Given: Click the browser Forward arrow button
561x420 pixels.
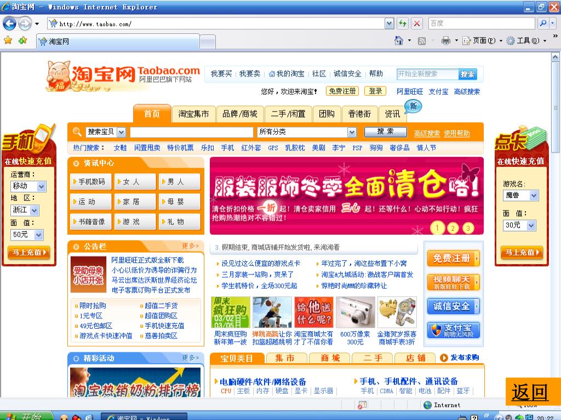Looking at the screenshot, I should coord(25,24).
